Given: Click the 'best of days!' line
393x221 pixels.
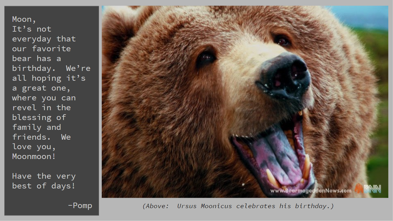Looking at the screenshot, I should point(44,186).
